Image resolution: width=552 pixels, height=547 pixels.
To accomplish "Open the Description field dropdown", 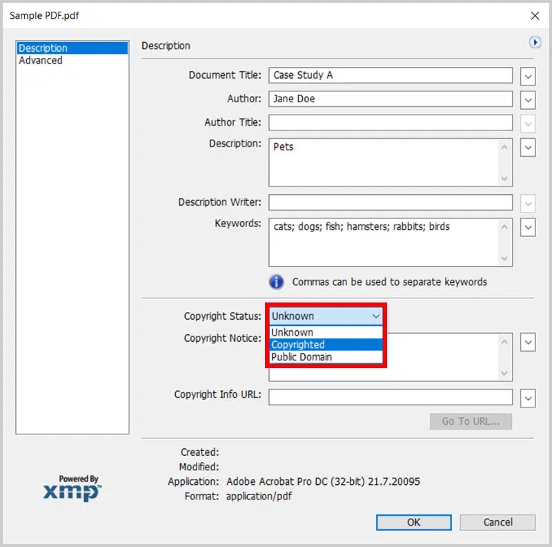I will click(x=528, y=148).
